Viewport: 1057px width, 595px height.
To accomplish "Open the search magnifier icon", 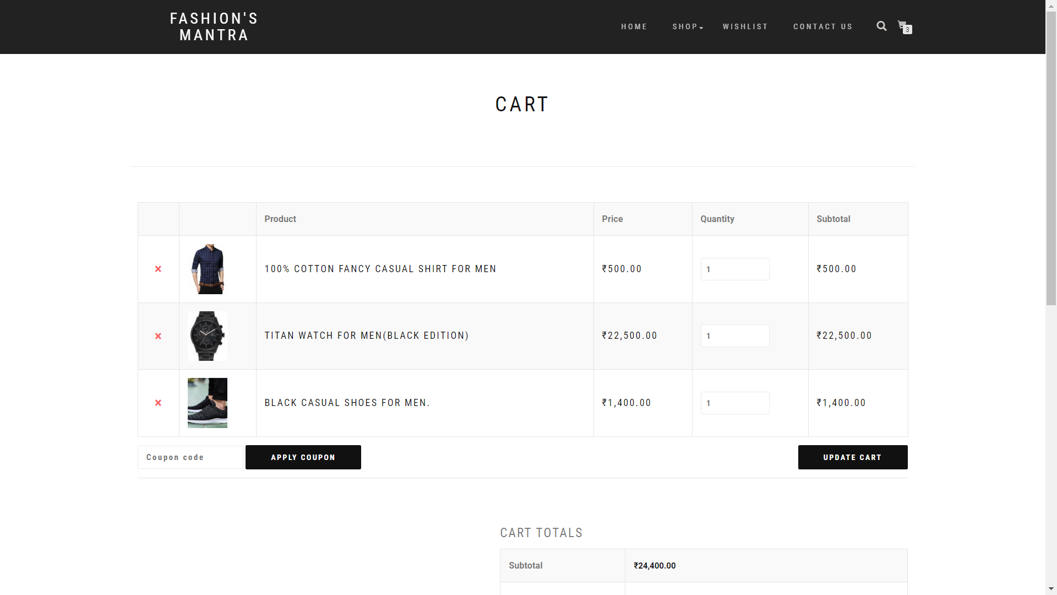I will point(881,26).
